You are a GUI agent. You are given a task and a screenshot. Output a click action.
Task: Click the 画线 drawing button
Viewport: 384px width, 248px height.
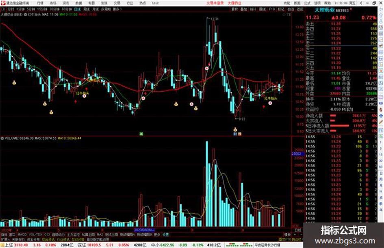(262, 9)
